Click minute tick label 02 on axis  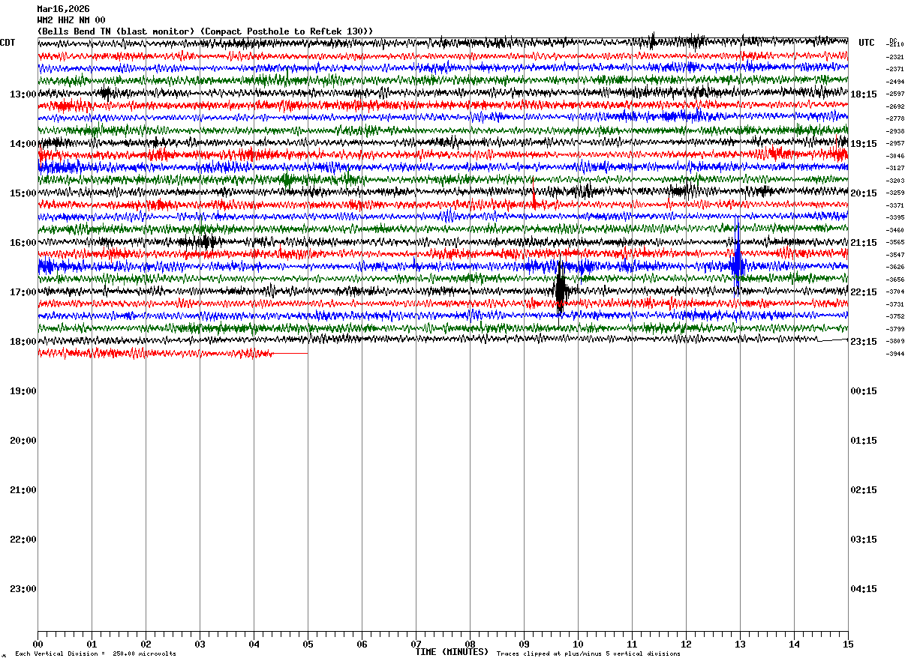coord(146,645)
